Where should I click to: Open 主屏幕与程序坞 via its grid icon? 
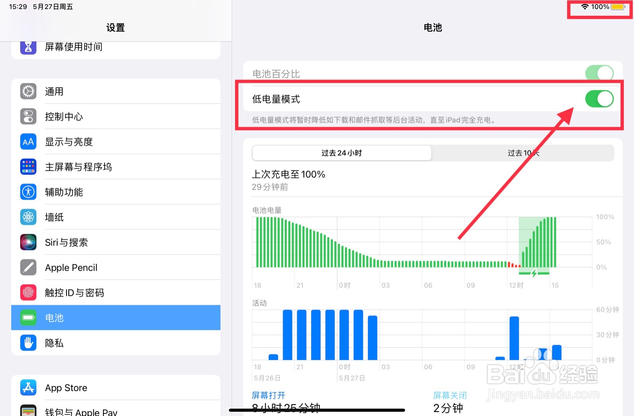(x=28, y=167)
